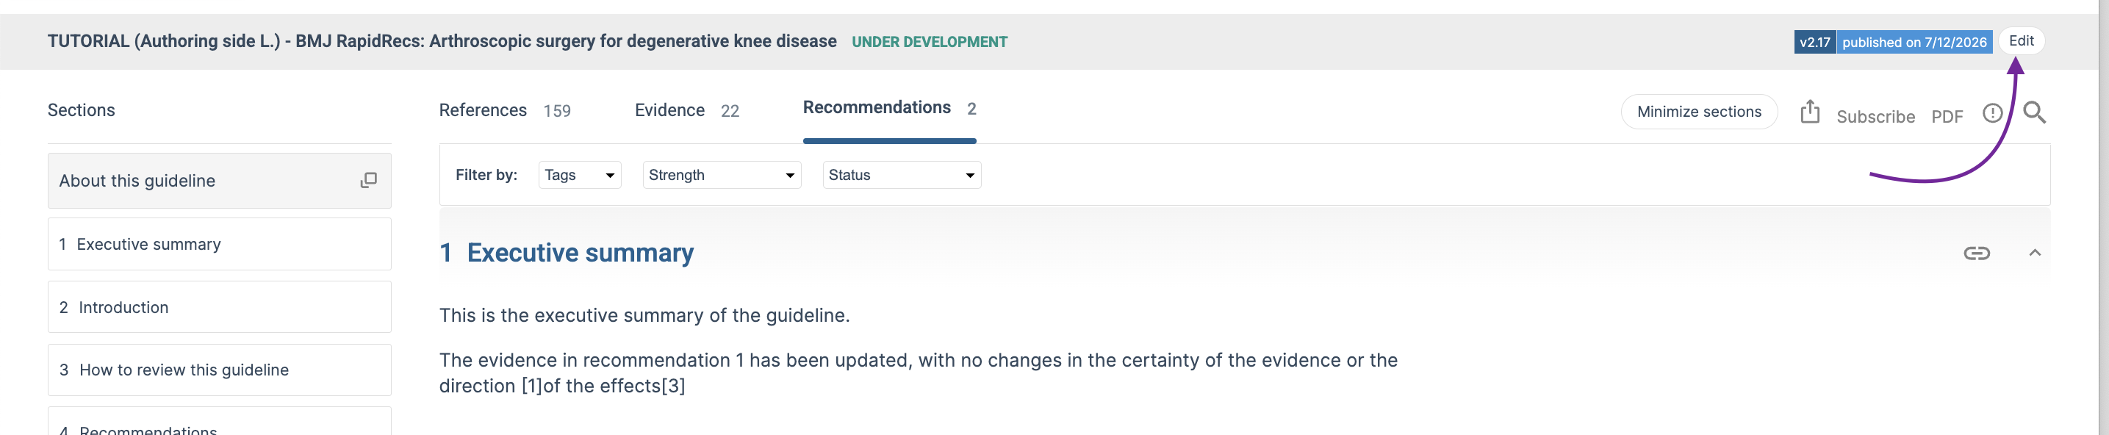This screenshot has height=435, width=2109.
Task: Download the PDF version
Action: (1947, 117)
